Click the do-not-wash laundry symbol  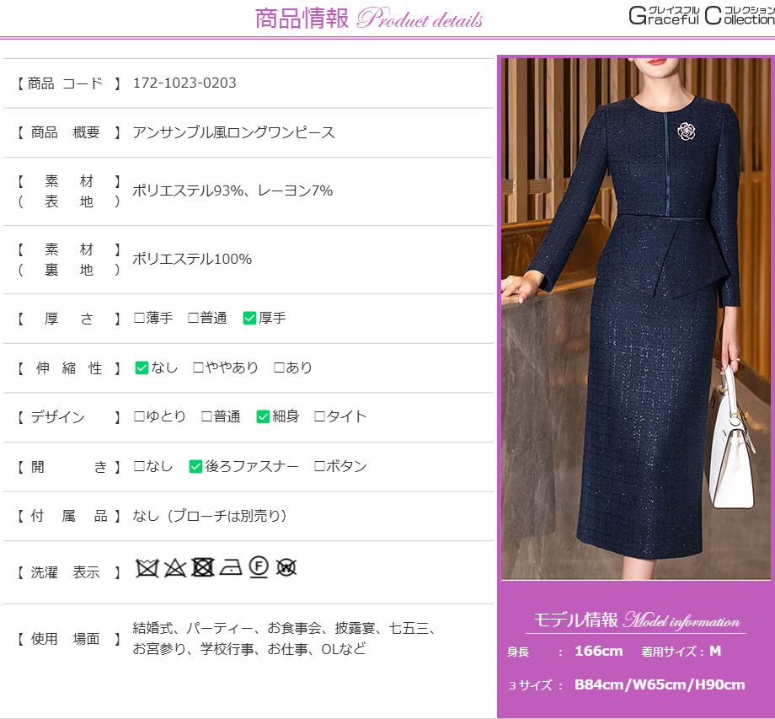pyautogui.click(x=147, y=568)
